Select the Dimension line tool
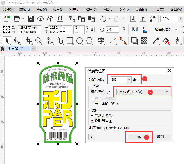Screen dimensions: 184x164 [113, 41]
